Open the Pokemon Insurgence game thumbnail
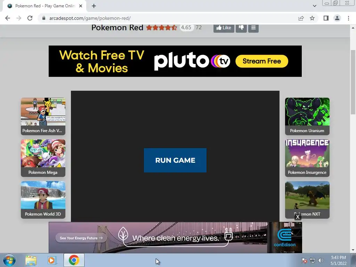Viewport: 356px width, 267px height. [307, 158]
